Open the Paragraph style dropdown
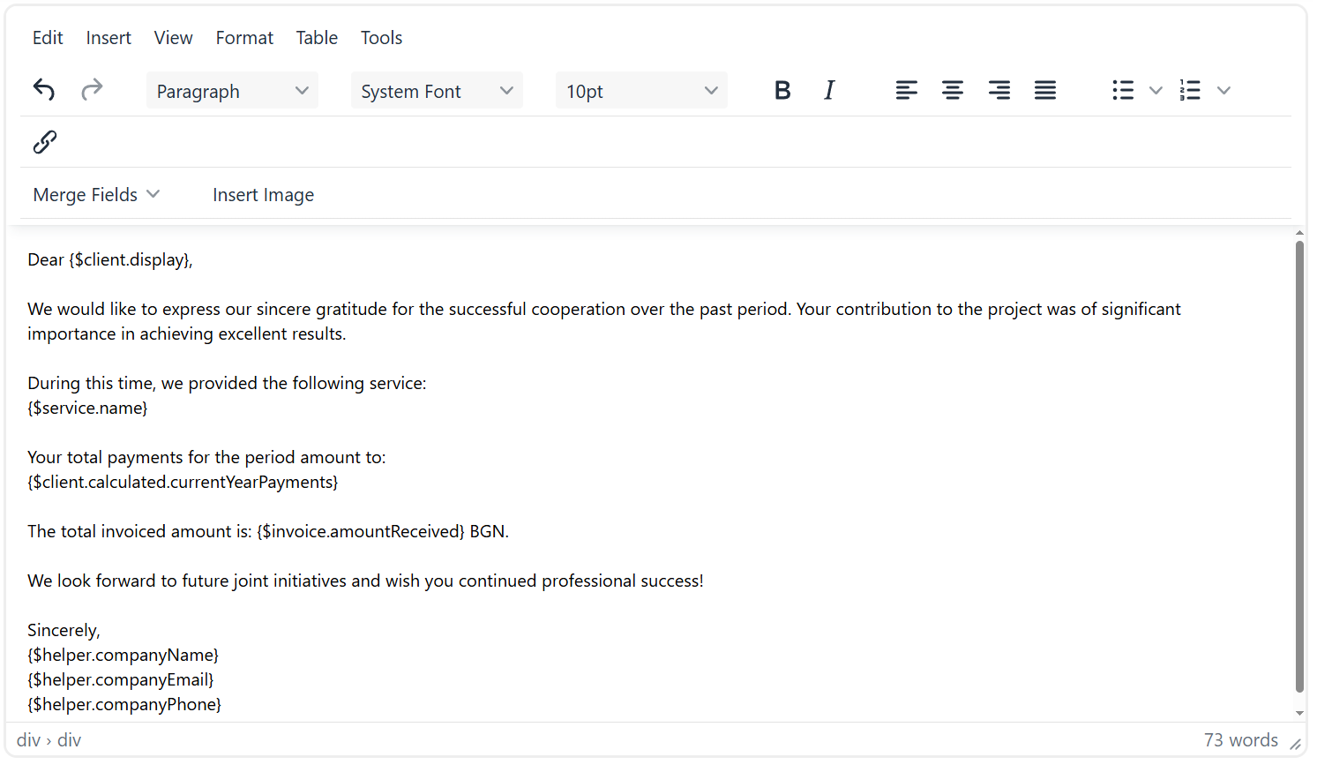The image size is (1317, 772). coord(231,89)
